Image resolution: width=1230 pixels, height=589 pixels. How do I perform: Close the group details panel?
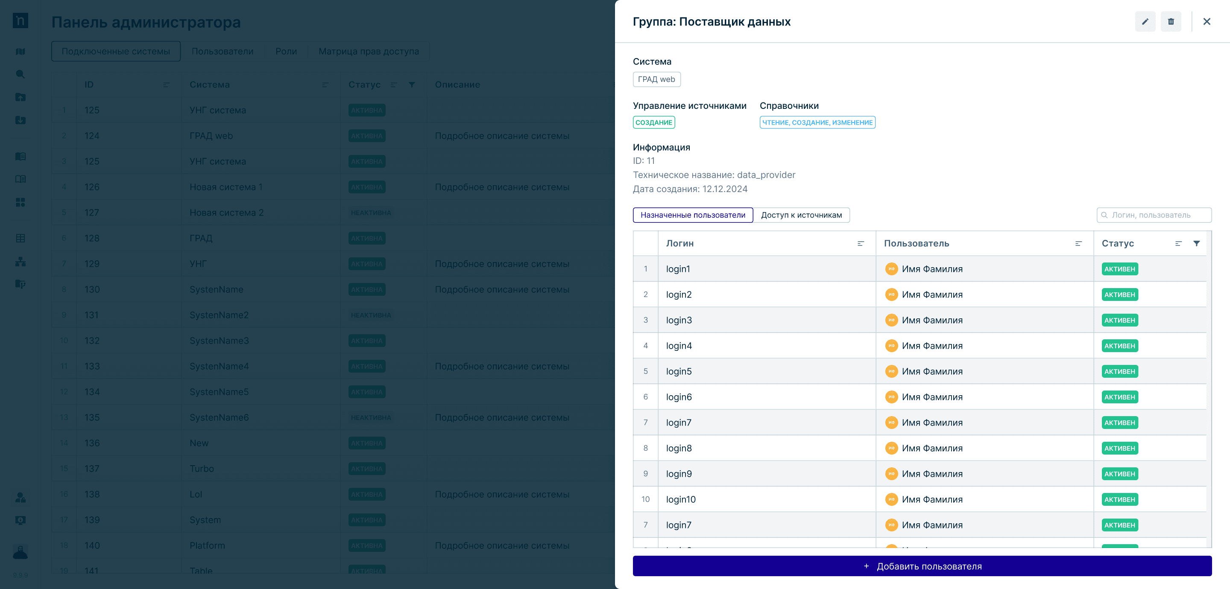point(1206,21)
